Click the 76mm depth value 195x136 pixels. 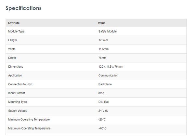(102, 58)
